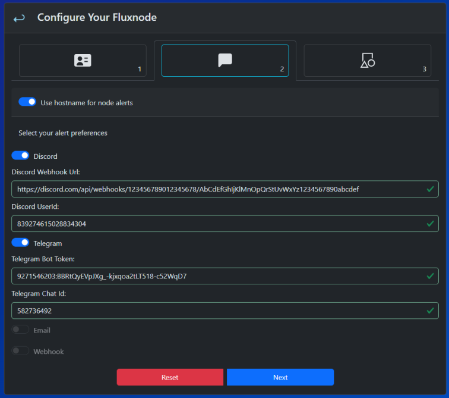Screen dimensions: 449x398
Task: Open step 1 identity card tab
Action: coord(83,61)
